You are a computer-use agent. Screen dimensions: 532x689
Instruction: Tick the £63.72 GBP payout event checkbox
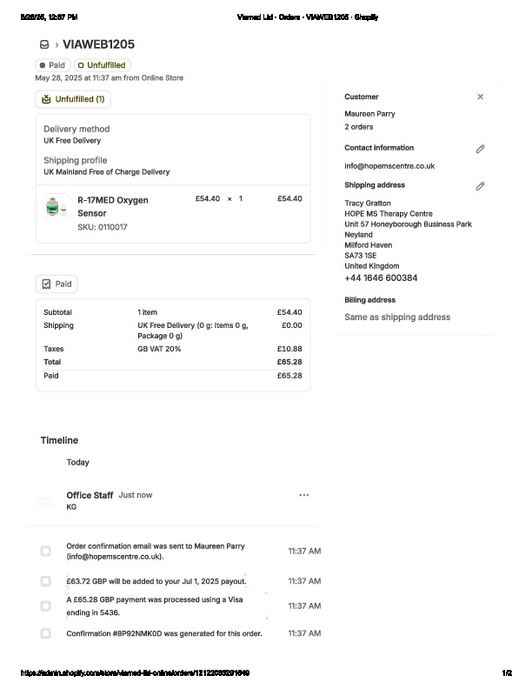[x=45, y=581]
